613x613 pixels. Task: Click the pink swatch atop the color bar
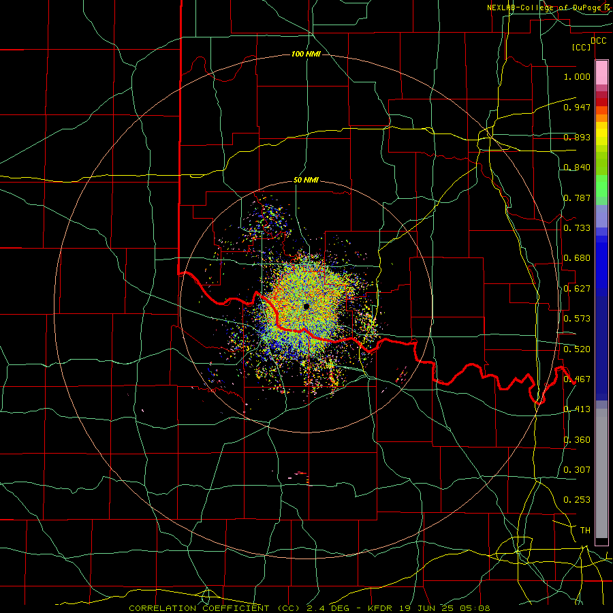(x=601, y=73)
